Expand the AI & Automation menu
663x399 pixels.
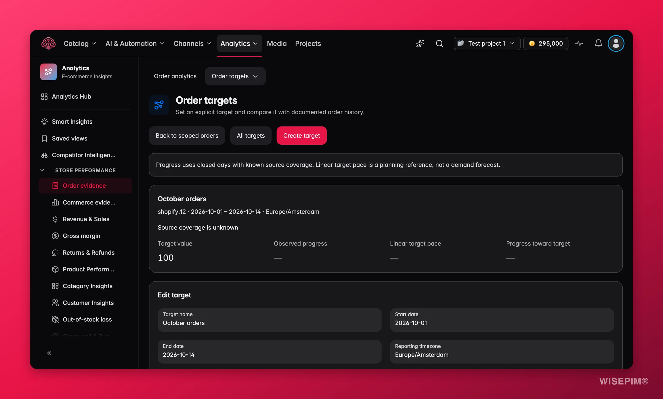135,43
